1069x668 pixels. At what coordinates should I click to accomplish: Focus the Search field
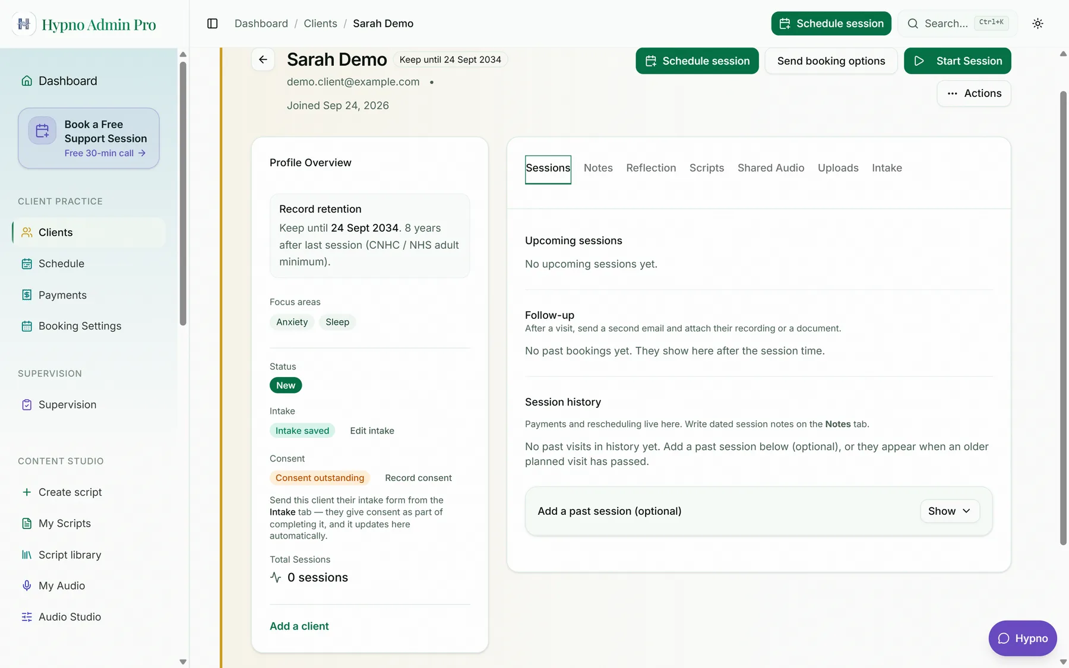(x=957, y=24)
